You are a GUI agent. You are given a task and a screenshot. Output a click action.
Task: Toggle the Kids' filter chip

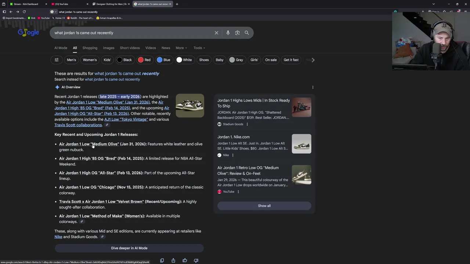point(107,60)
